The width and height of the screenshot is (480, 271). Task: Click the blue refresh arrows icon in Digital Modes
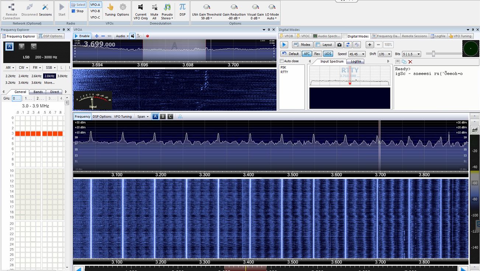tap(348, 44)
